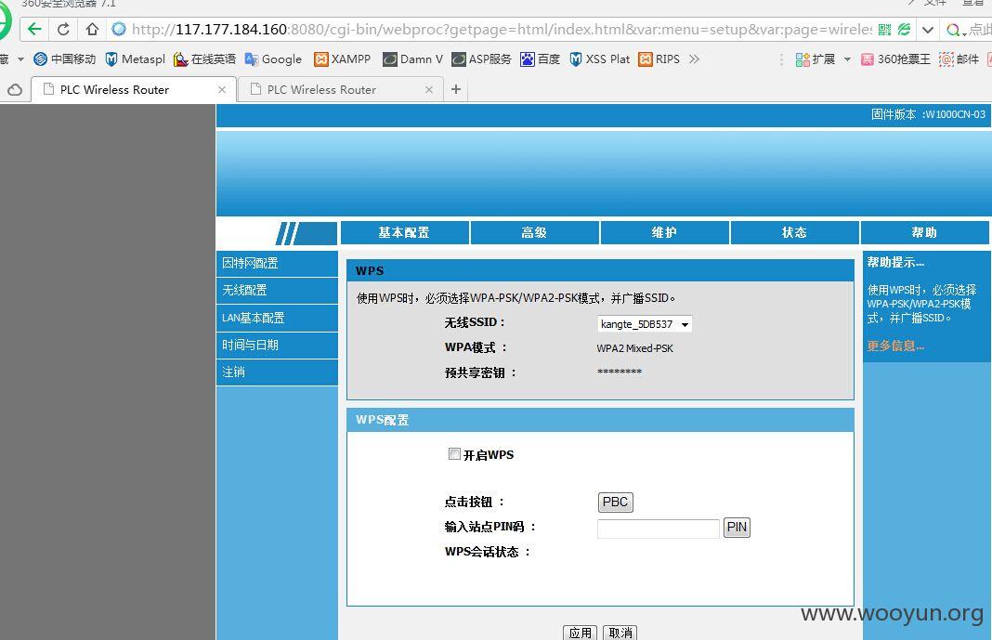Open 基本配置 top menu
Viewport: 992px width, 640px height.
point(404,232)
